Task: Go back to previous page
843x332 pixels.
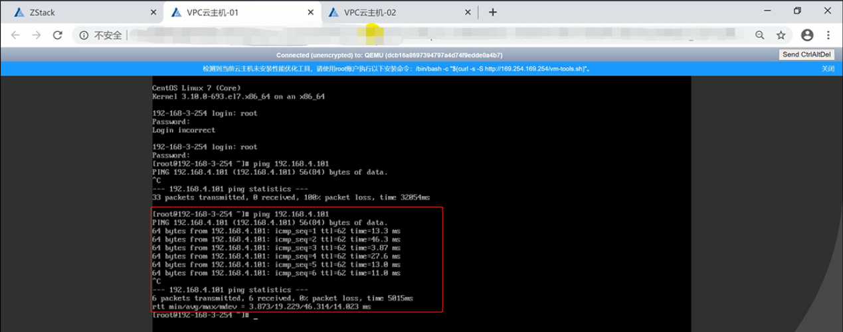Action: 15,35
